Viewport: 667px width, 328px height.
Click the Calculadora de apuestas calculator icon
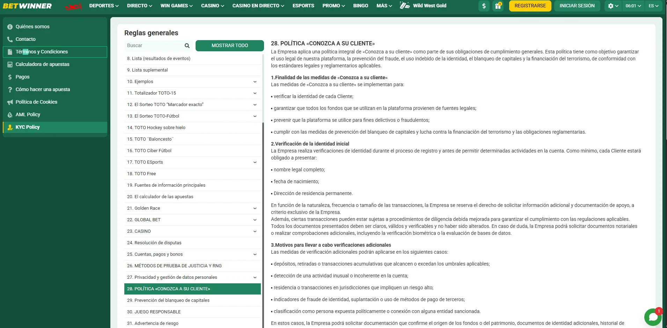tap(10, 65)
